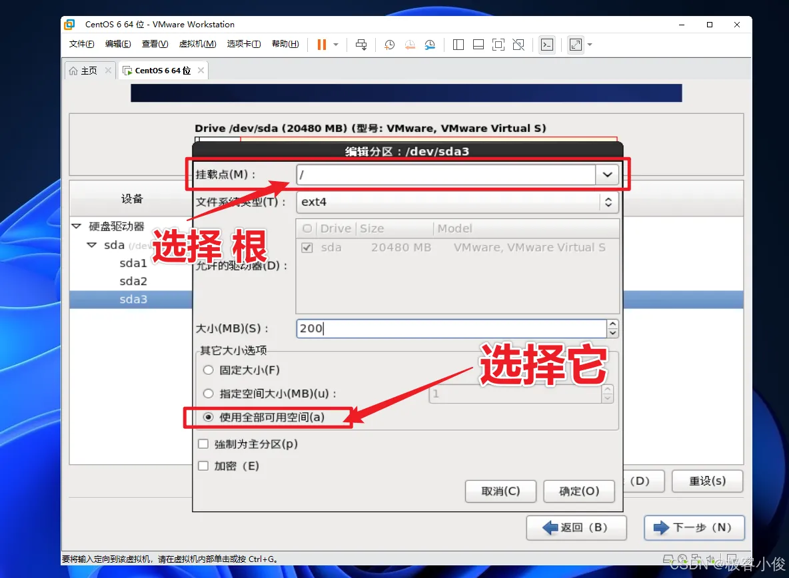The width and height of the screenshot is (789, 578).
Task: Click the 下一步 (N) next button
Action: [694, 528]
